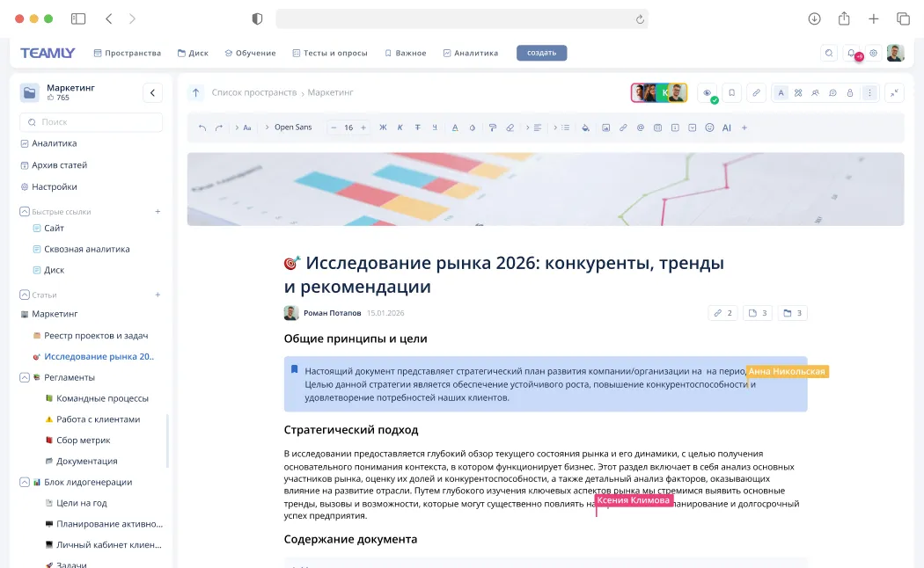Screen dimensions: 924x568
Task: Undo the last edit in editor toolbar
Action: coord(202,127)
